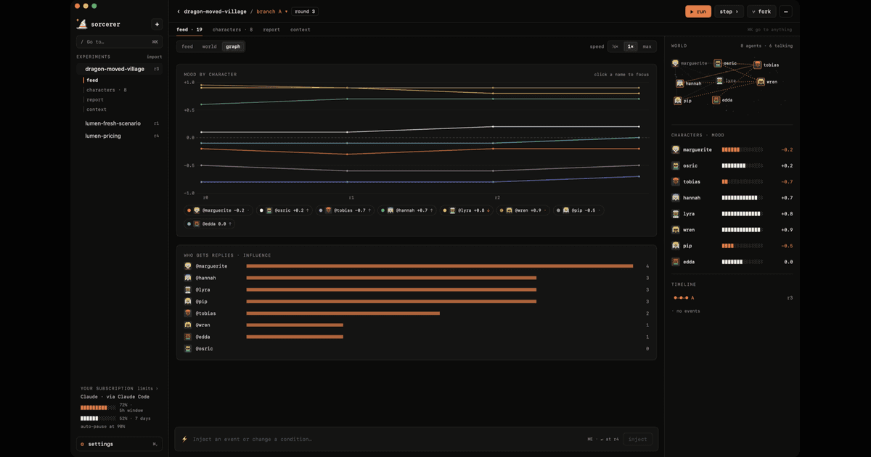The width and height of the screenshot is (871, 457).
Task: Switch to the world view toggle
Action: pos(209,46)
